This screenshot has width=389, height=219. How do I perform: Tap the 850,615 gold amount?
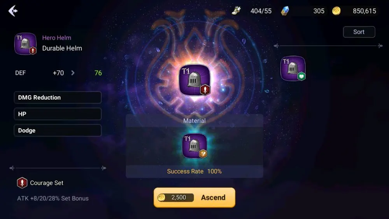tap(364, 11)
